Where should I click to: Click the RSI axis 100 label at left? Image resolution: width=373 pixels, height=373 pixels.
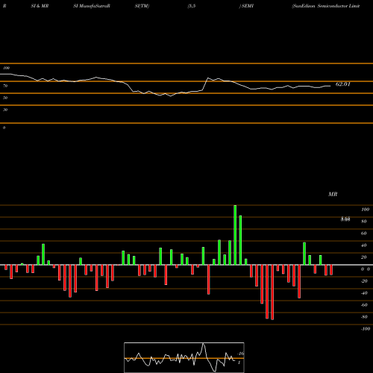point(6,68)
